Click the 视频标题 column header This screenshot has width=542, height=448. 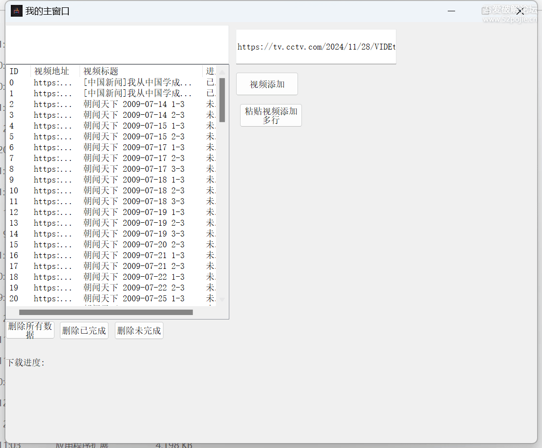(x=140, y=72)
